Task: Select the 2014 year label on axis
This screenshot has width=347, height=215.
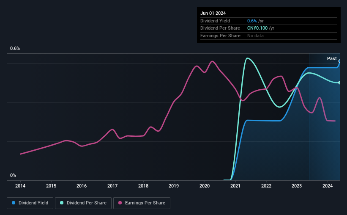Action: [x=20, y=186]
